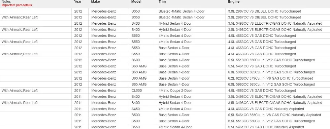Select the S600 model cell
Viewport: 330px width, 129px height.
(x=135, y=60)
